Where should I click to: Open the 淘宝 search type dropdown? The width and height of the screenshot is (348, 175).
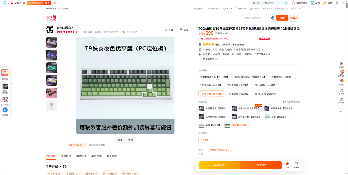257,3
